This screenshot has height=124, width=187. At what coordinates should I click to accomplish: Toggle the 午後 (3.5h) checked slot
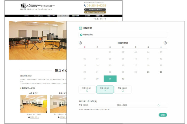pyautogui.click(x=105, y=90)
